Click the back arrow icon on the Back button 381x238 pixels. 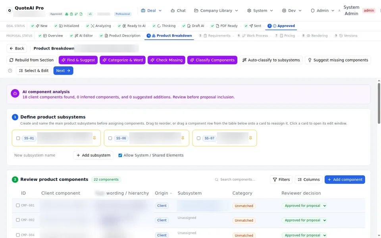coord(11,48)
